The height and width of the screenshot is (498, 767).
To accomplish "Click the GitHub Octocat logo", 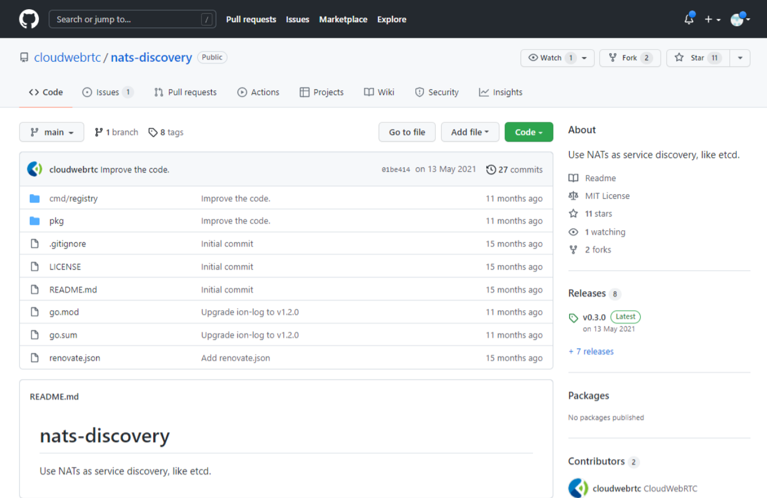I will pos(29,19).
